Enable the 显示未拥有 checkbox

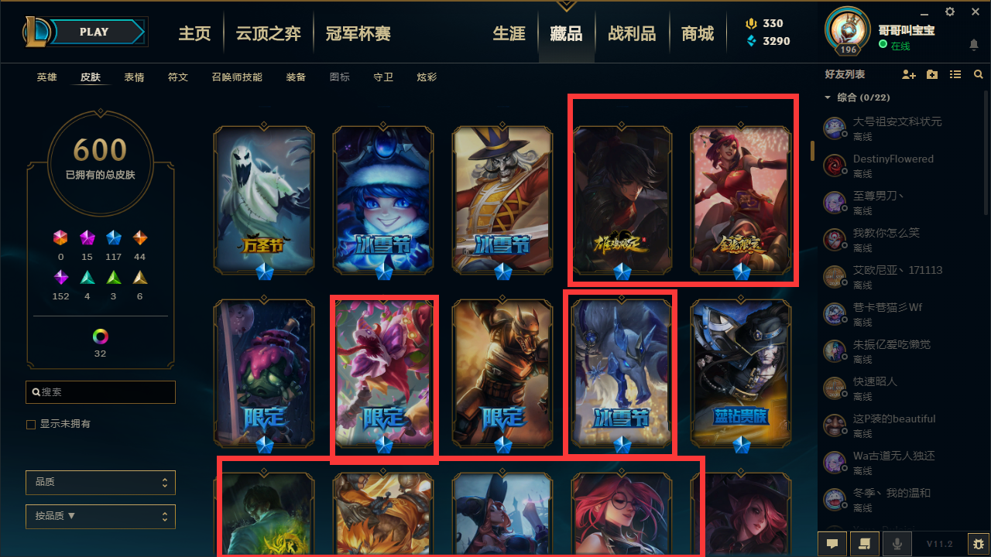pos(31,424)
